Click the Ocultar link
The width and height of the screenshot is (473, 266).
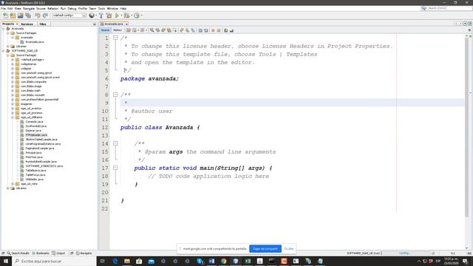(289, 249)
